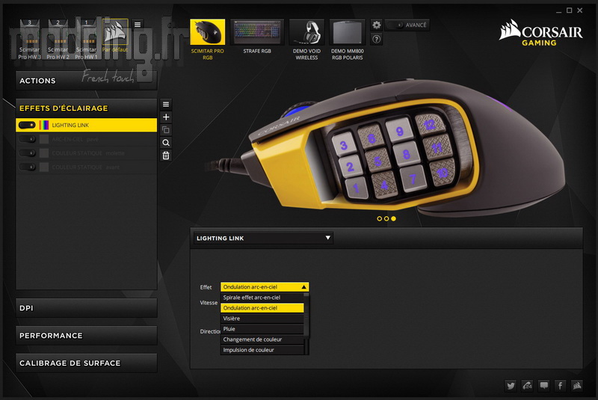The height and width of the screenshot is (400, 598).
Task: Click the Lighting Link rainbow color swatch
Action: (x=44, y=125)
